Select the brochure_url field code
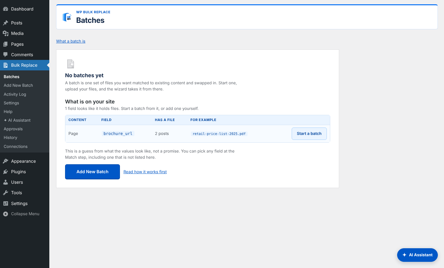Image resolution: width=444 pixels, height=268 pixels. tap(118, 134)
